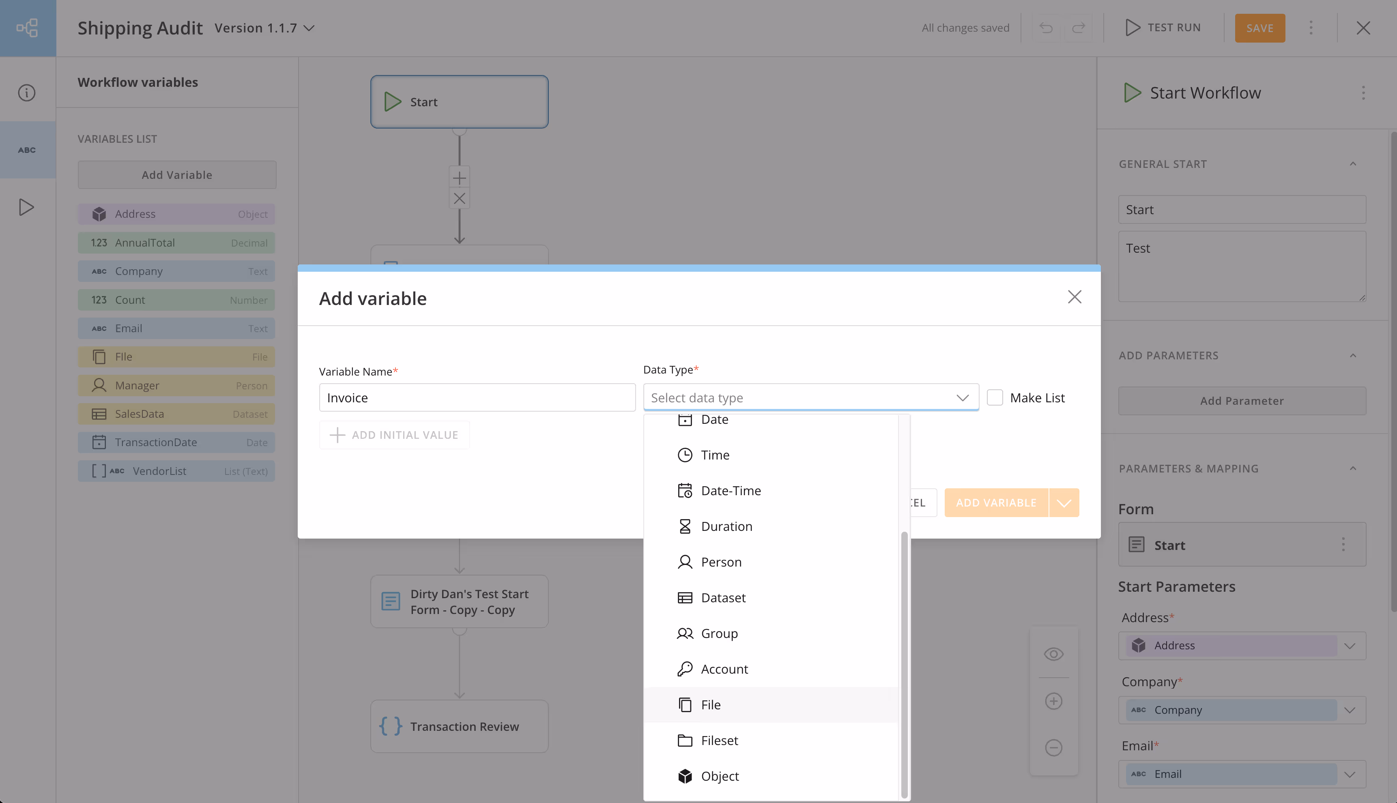This screenshot has height=803, width=1397.
Task: Click the undo arrow icon in the top toolbar
Action: click(x=1046, y=28)
